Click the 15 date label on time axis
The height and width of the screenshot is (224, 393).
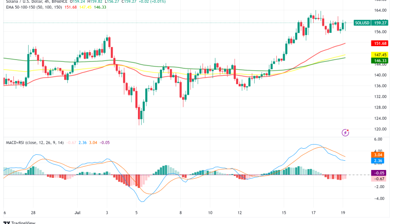coord(284,213)
